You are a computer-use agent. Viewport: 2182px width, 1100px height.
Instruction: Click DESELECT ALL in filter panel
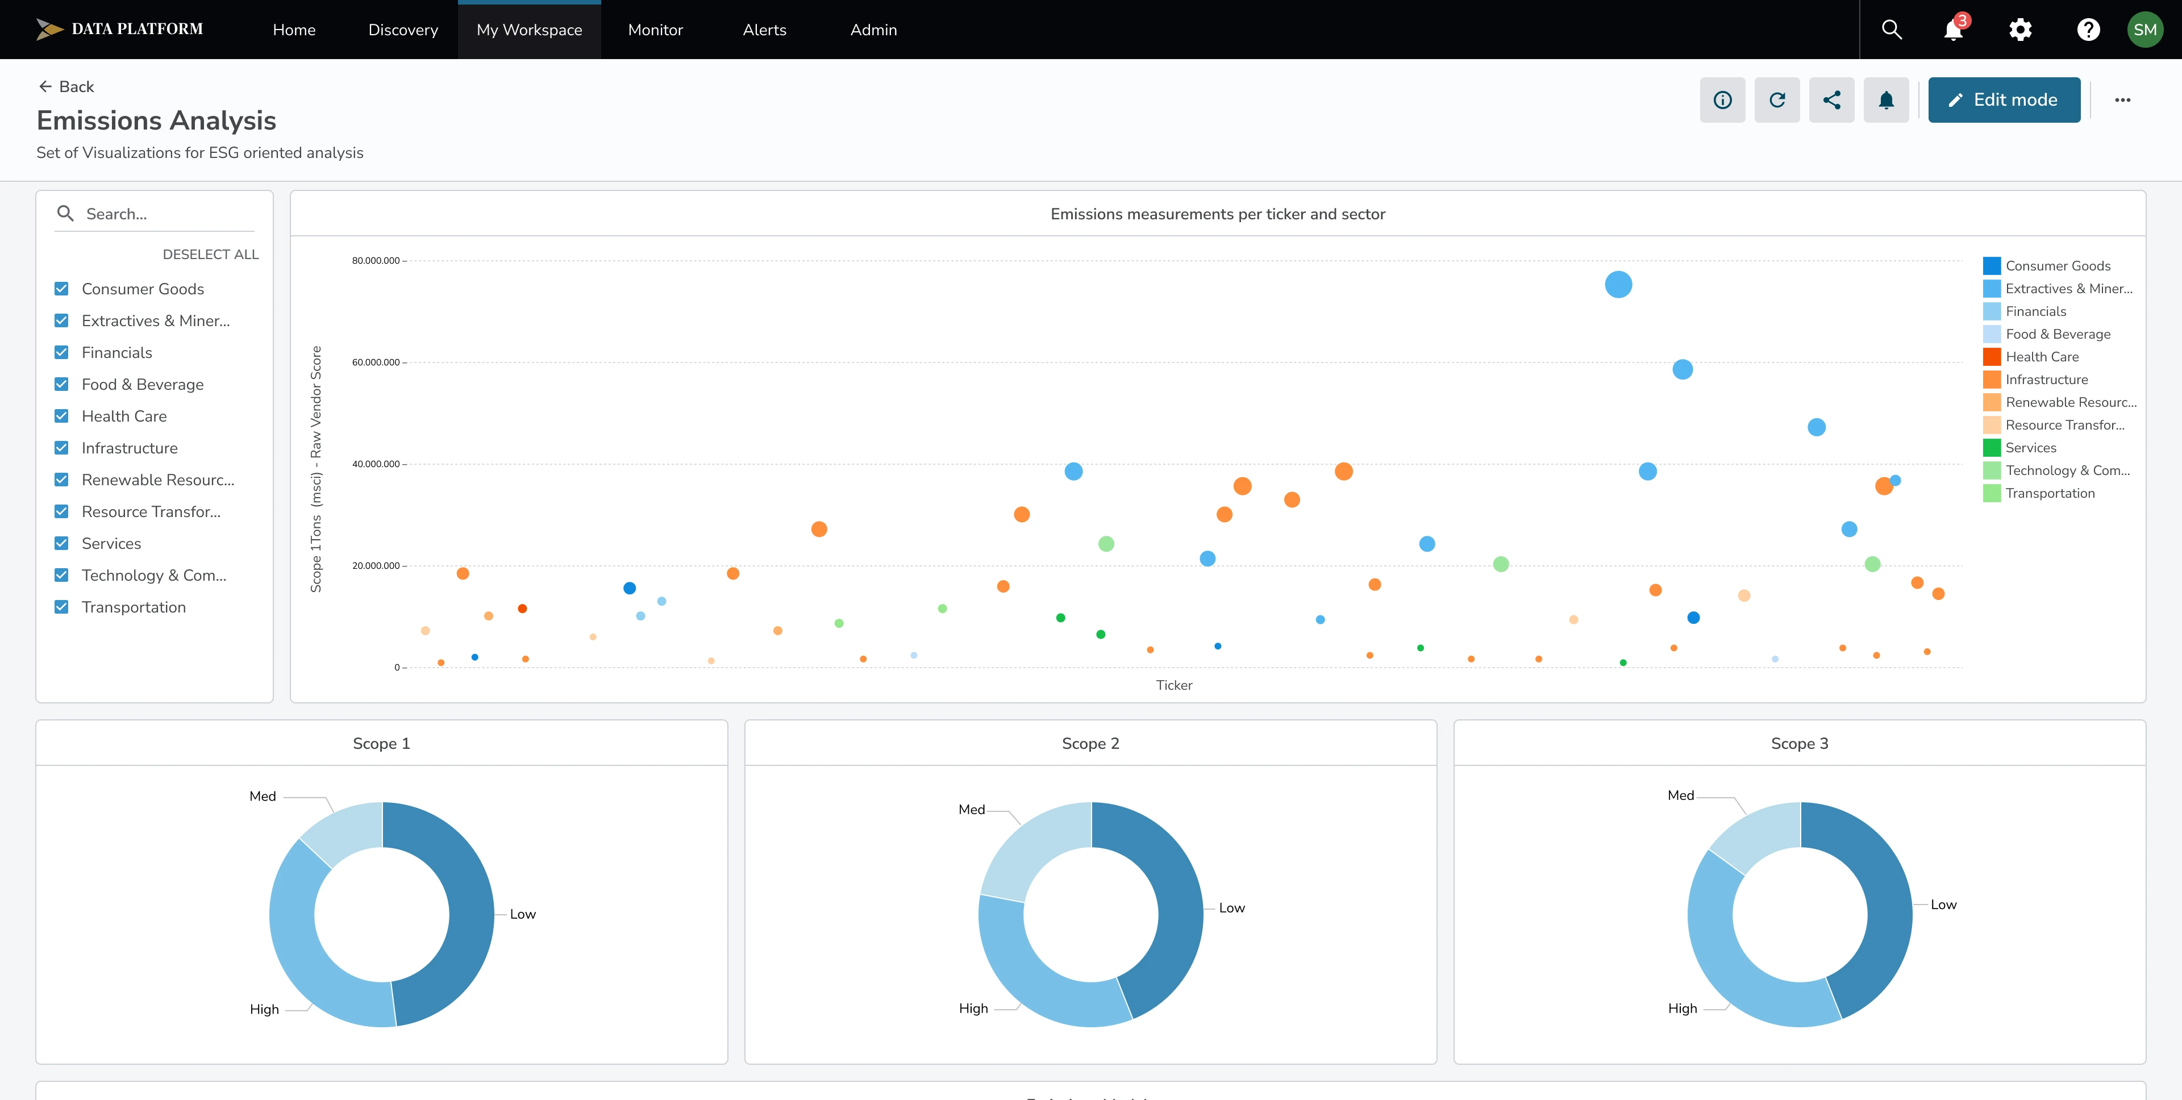211,254
